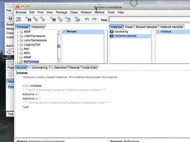Click the Text tab in the background window
190x142 pixels.
coord(10,114)
